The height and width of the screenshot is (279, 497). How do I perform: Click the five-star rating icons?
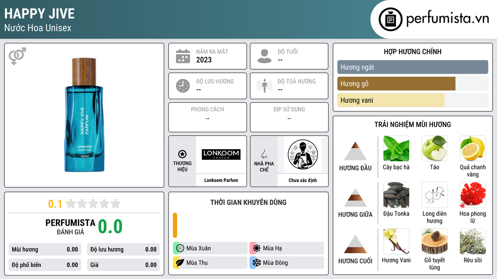point(93,203)
